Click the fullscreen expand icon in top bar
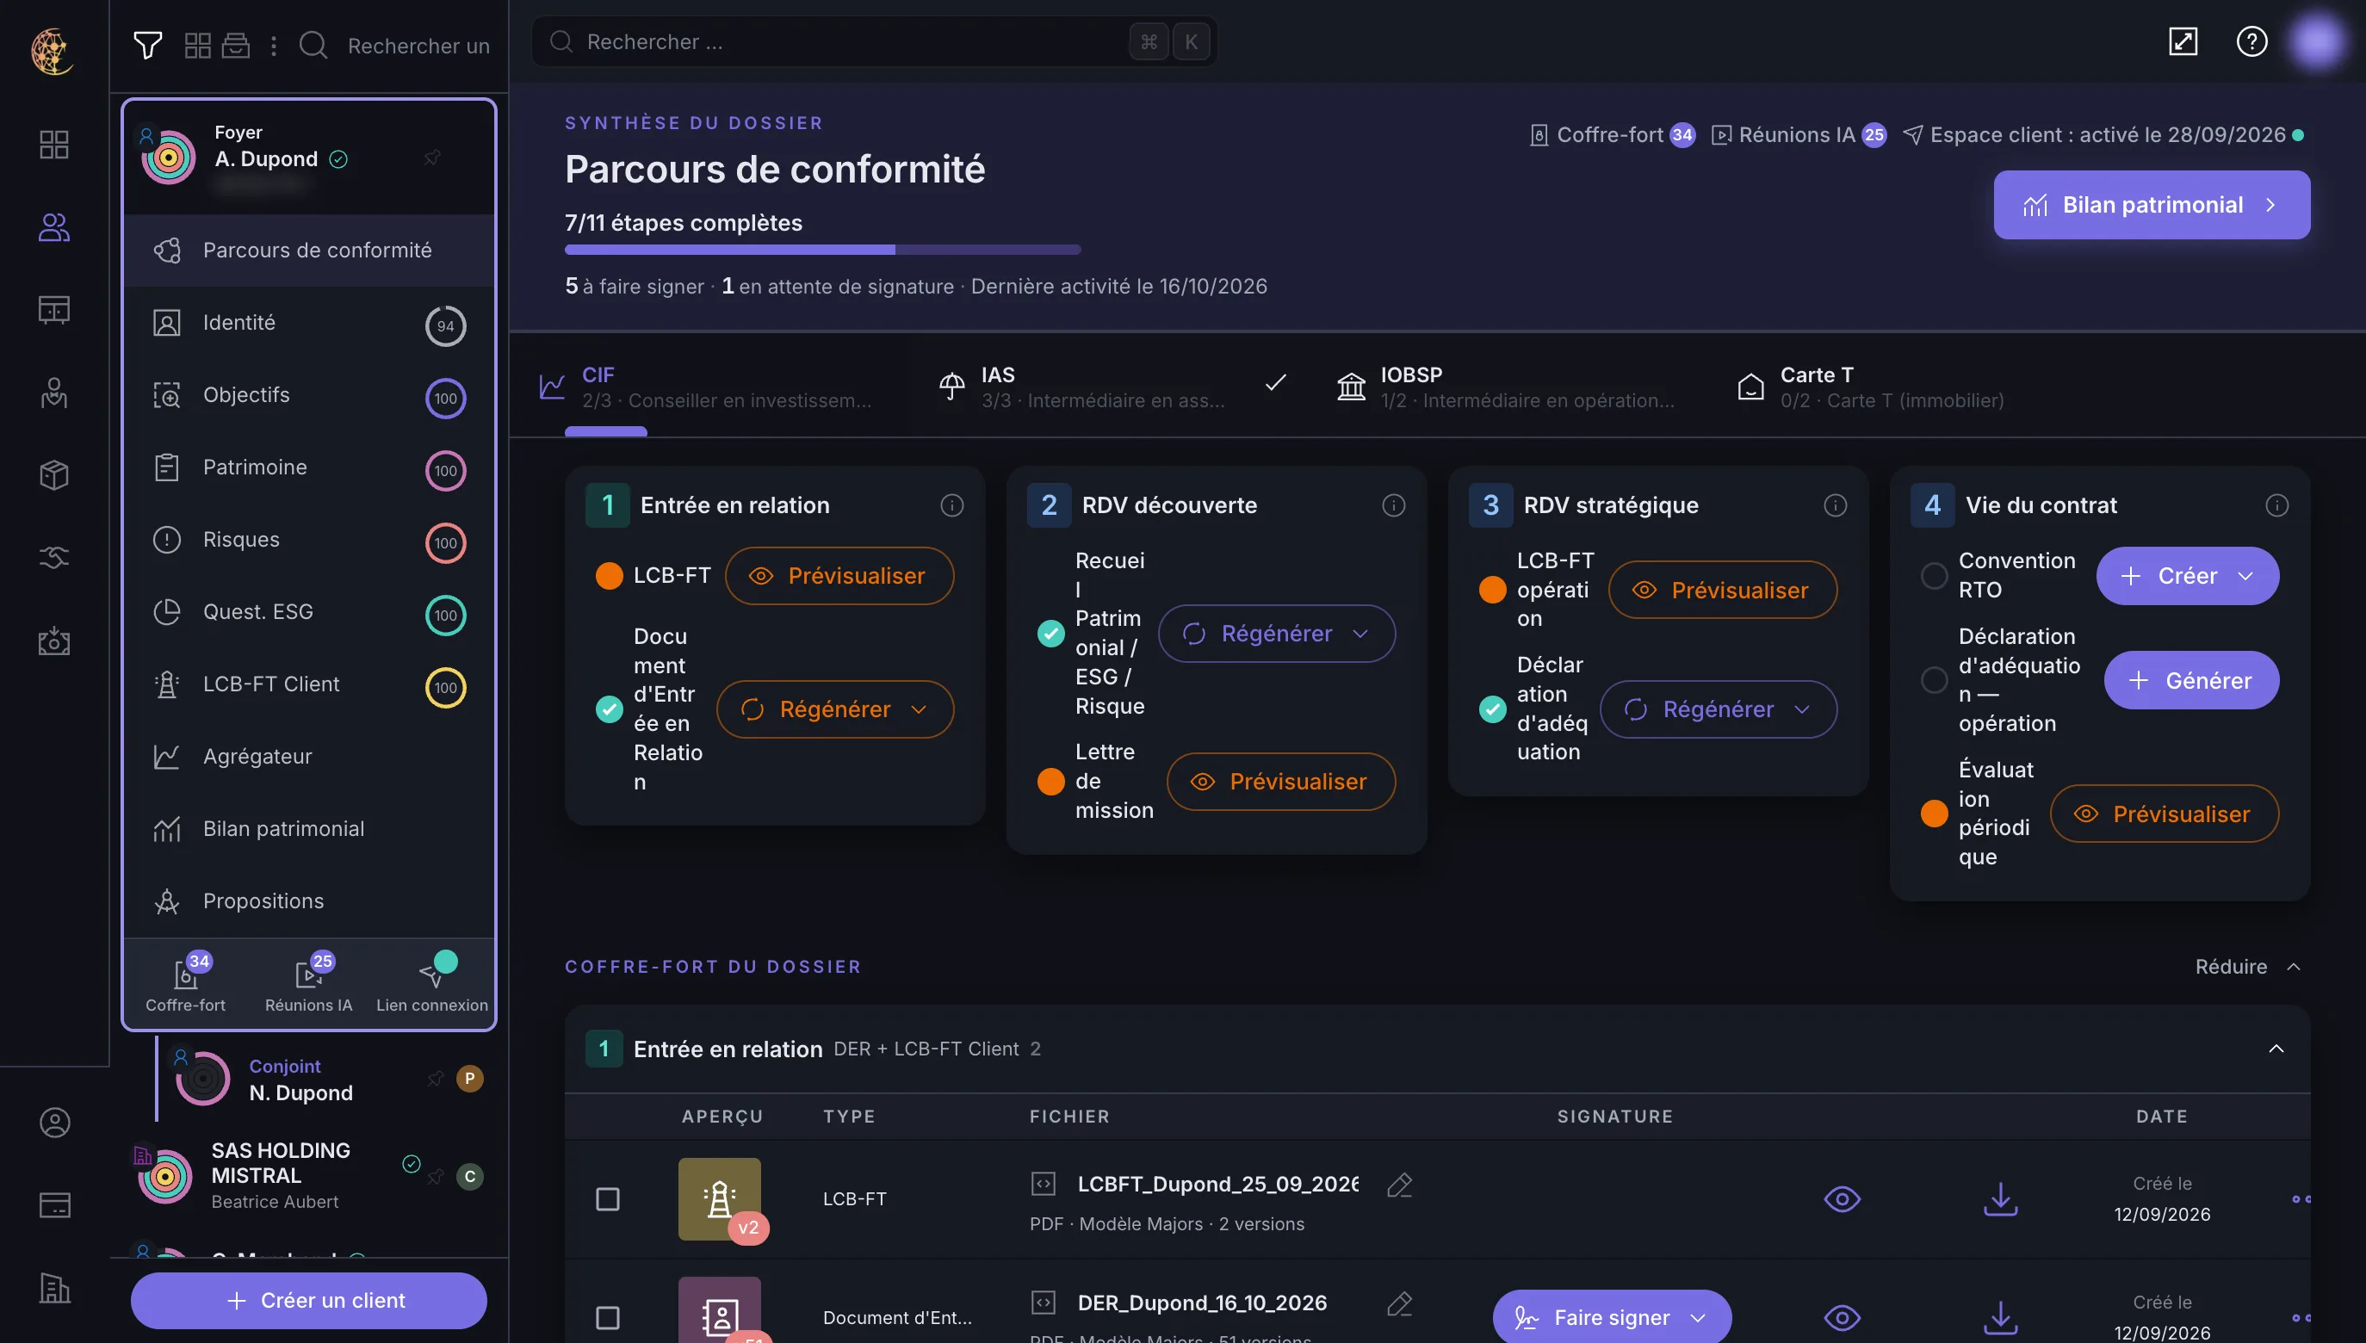Viewport: 2366px width, 1343px height. coord(2183,41)
